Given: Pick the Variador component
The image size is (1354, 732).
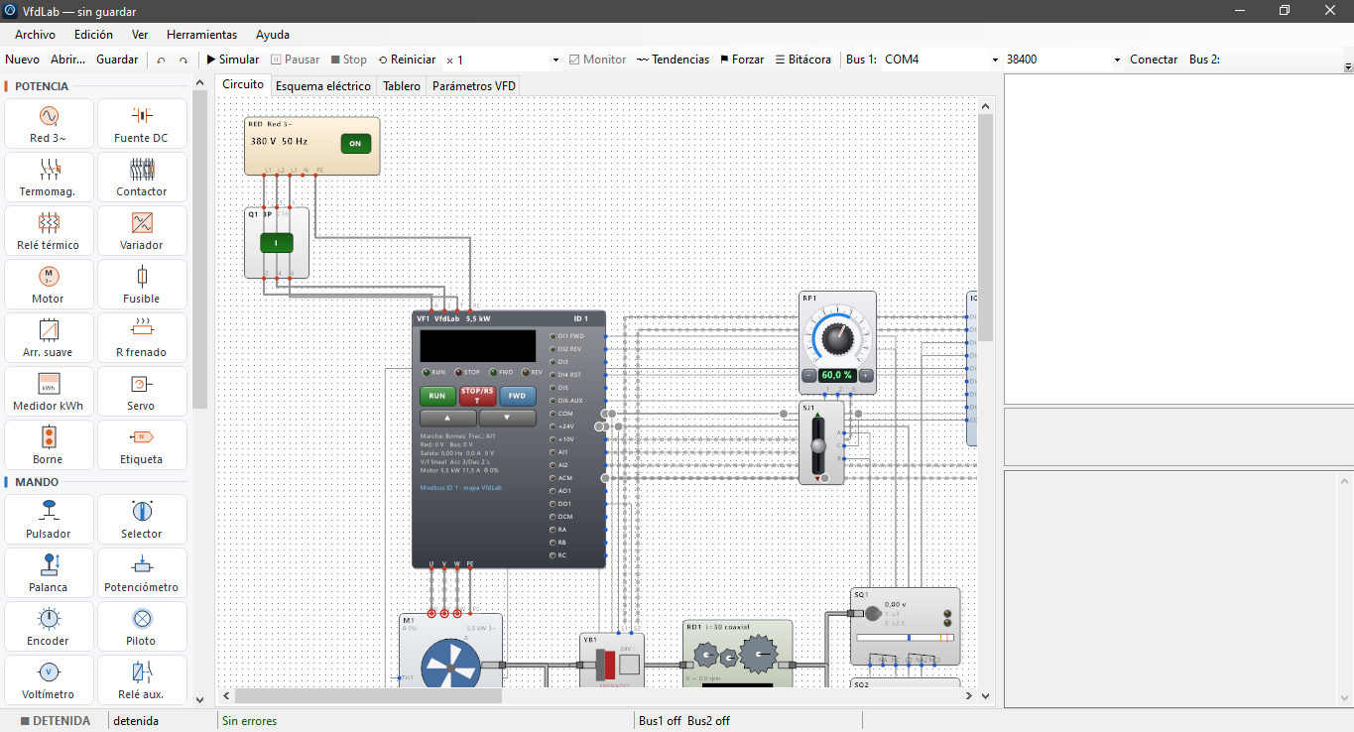Looking at the screenshot, I should [142, 230].
